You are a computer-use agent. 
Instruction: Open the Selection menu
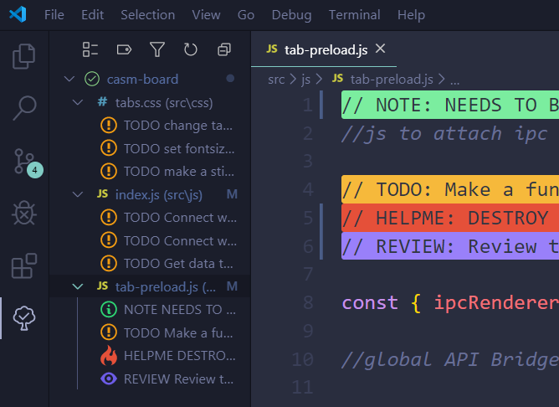click(147, 15)
